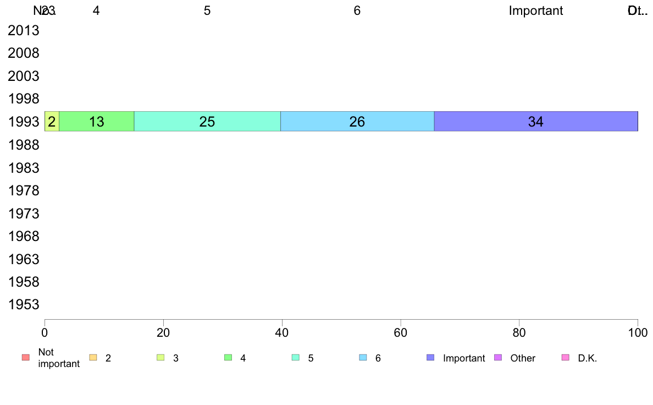Click the 'Important' column header at top
This screenshot has height=405, width=653.
[x=536, y=10]
